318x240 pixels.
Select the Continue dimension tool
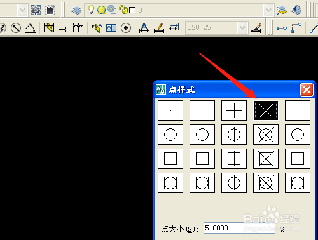78,28
